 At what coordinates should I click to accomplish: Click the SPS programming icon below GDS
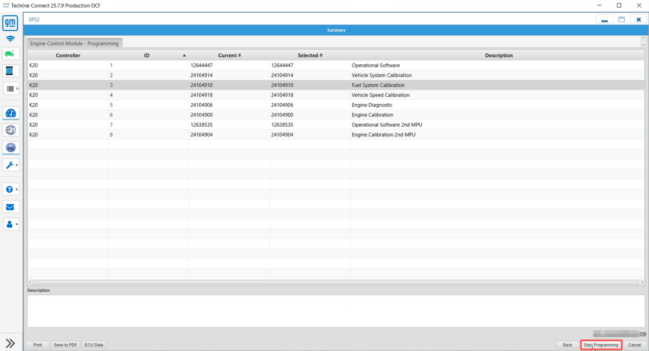coord(11,148)
